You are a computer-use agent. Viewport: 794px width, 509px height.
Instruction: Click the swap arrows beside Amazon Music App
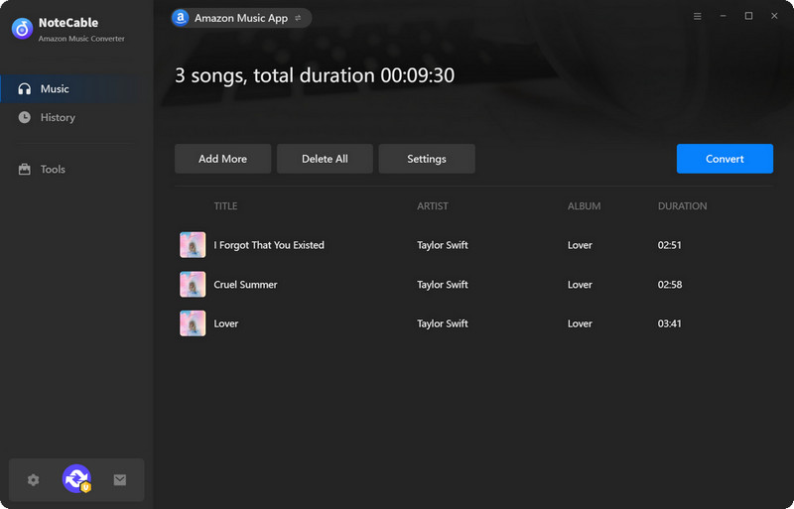click(299, 18)
